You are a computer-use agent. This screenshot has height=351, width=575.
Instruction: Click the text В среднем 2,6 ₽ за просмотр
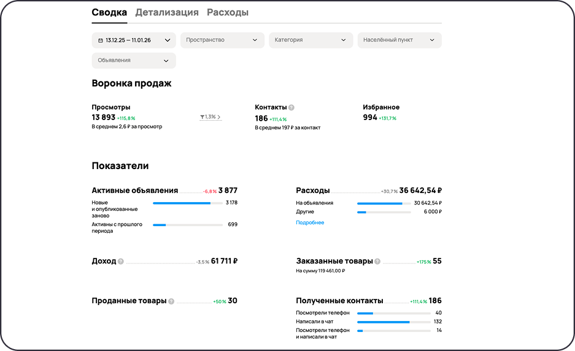(x=127, y=127)
